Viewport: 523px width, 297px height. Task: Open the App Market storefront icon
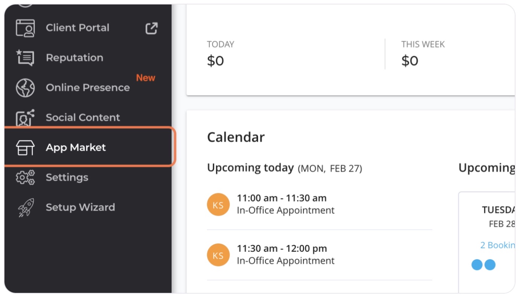click(x=25, y=147)
